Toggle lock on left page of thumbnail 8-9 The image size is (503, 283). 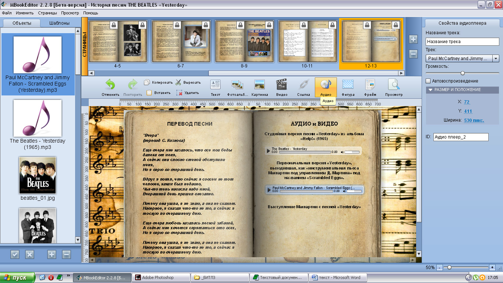(x=240, y=25)
